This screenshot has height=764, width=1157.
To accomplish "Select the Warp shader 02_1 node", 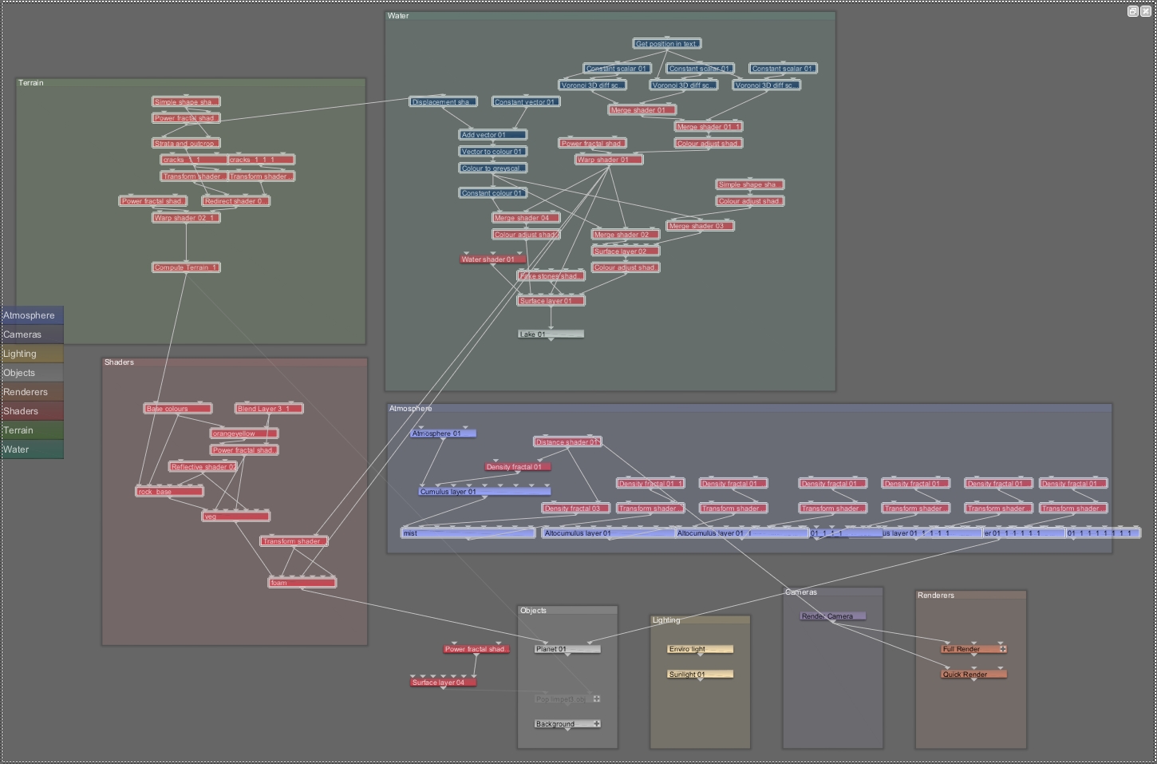I will coord(186,218).
